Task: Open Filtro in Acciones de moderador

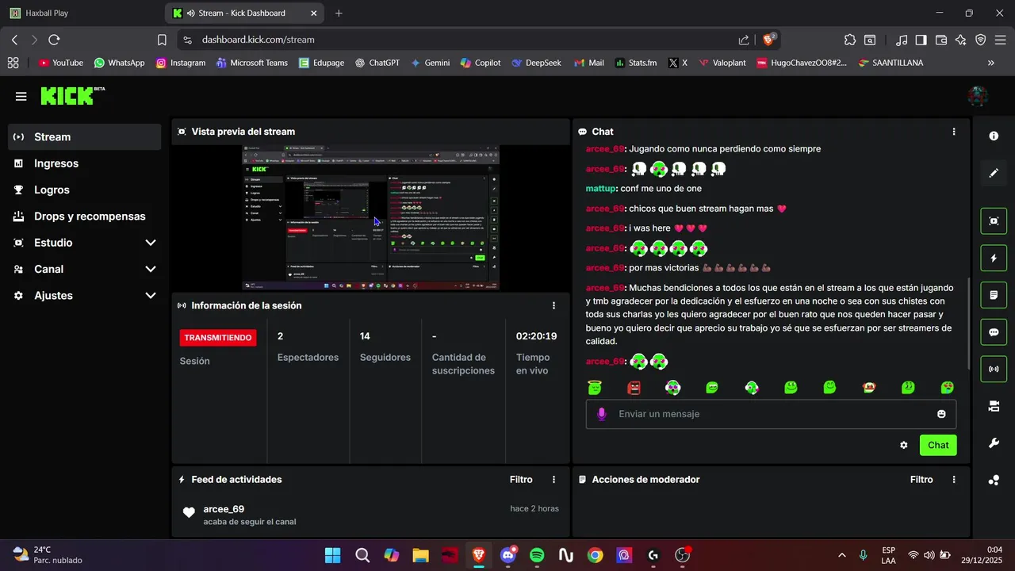Action: pos(921,480)
